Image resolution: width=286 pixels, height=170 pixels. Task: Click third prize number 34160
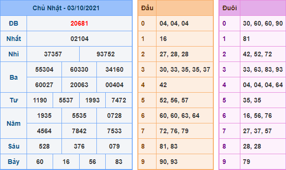[115, 69]
